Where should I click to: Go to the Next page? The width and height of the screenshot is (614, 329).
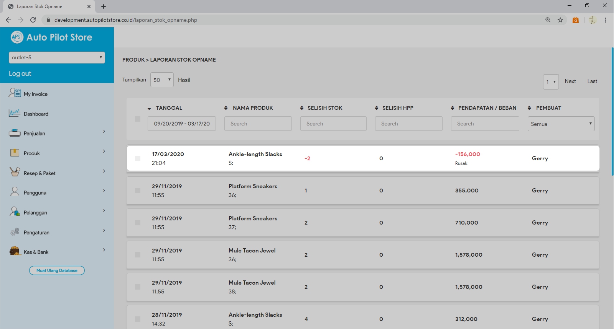click(x=570, y=81)
